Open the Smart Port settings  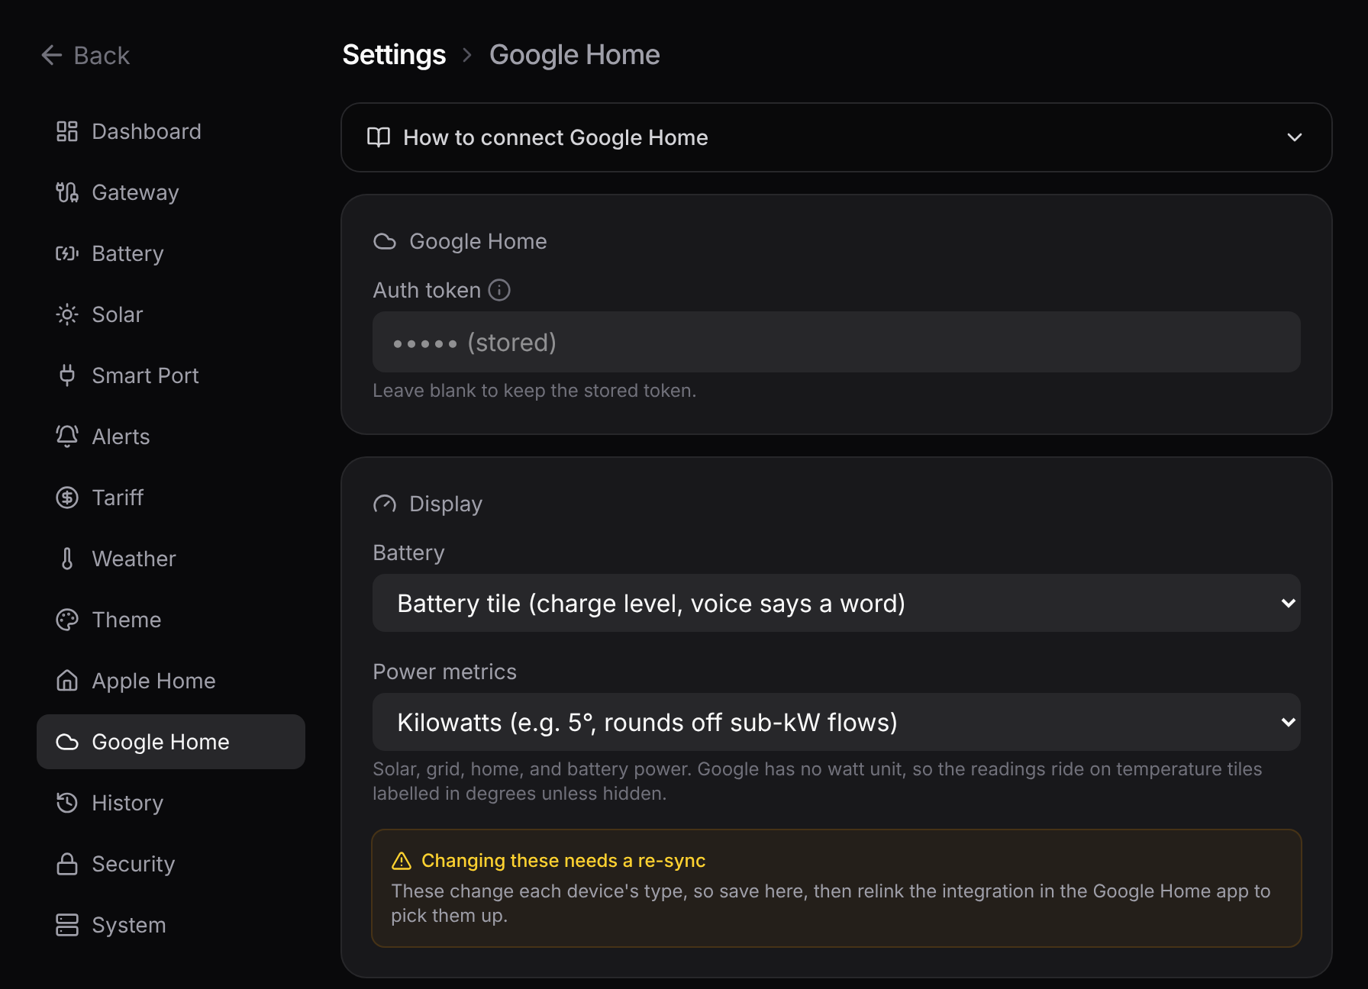tap(171, 375)
